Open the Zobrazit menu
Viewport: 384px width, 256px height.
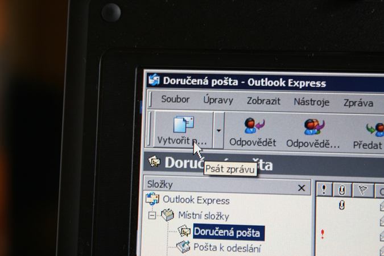[x=263, y=101]
